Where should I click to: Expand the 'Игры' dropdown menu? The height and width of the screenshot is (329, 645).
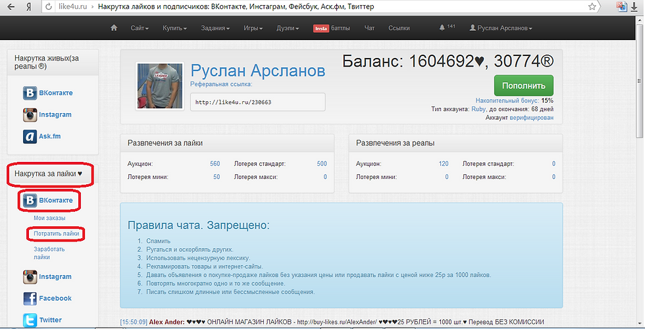point(253,28)
